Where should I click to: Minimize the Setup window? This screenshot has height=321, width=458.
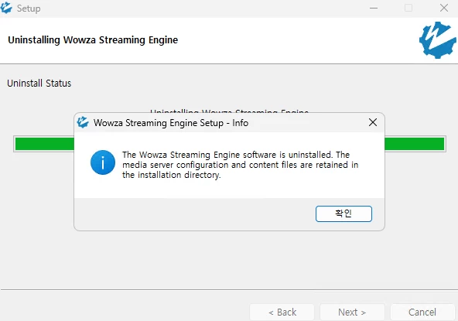[374, 9]
